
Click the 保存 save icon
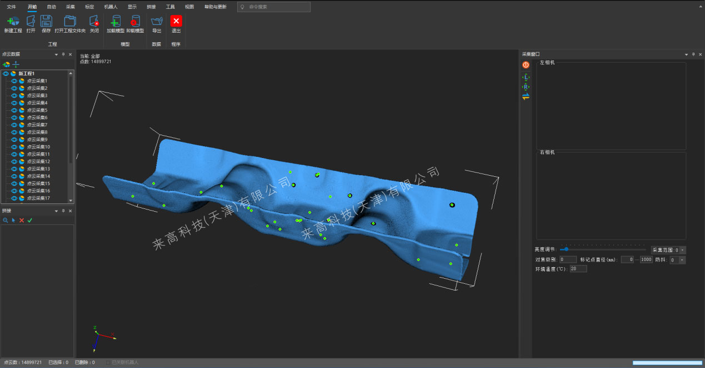tap(46, 22)
